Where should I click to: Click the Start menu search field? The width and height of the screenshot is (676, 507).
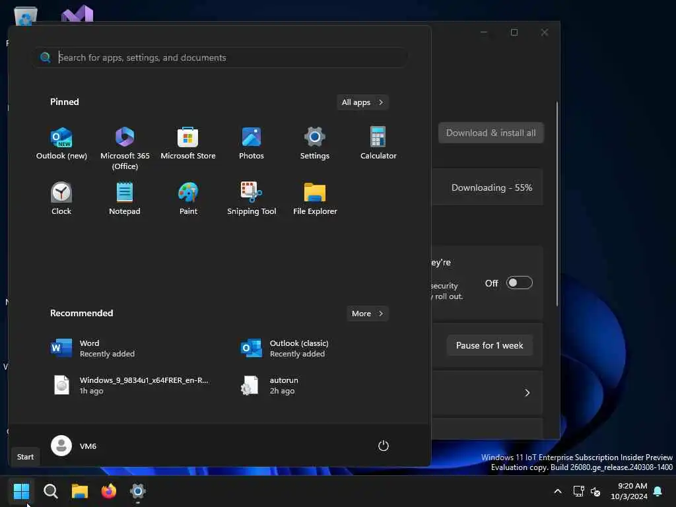coord(220,57)
